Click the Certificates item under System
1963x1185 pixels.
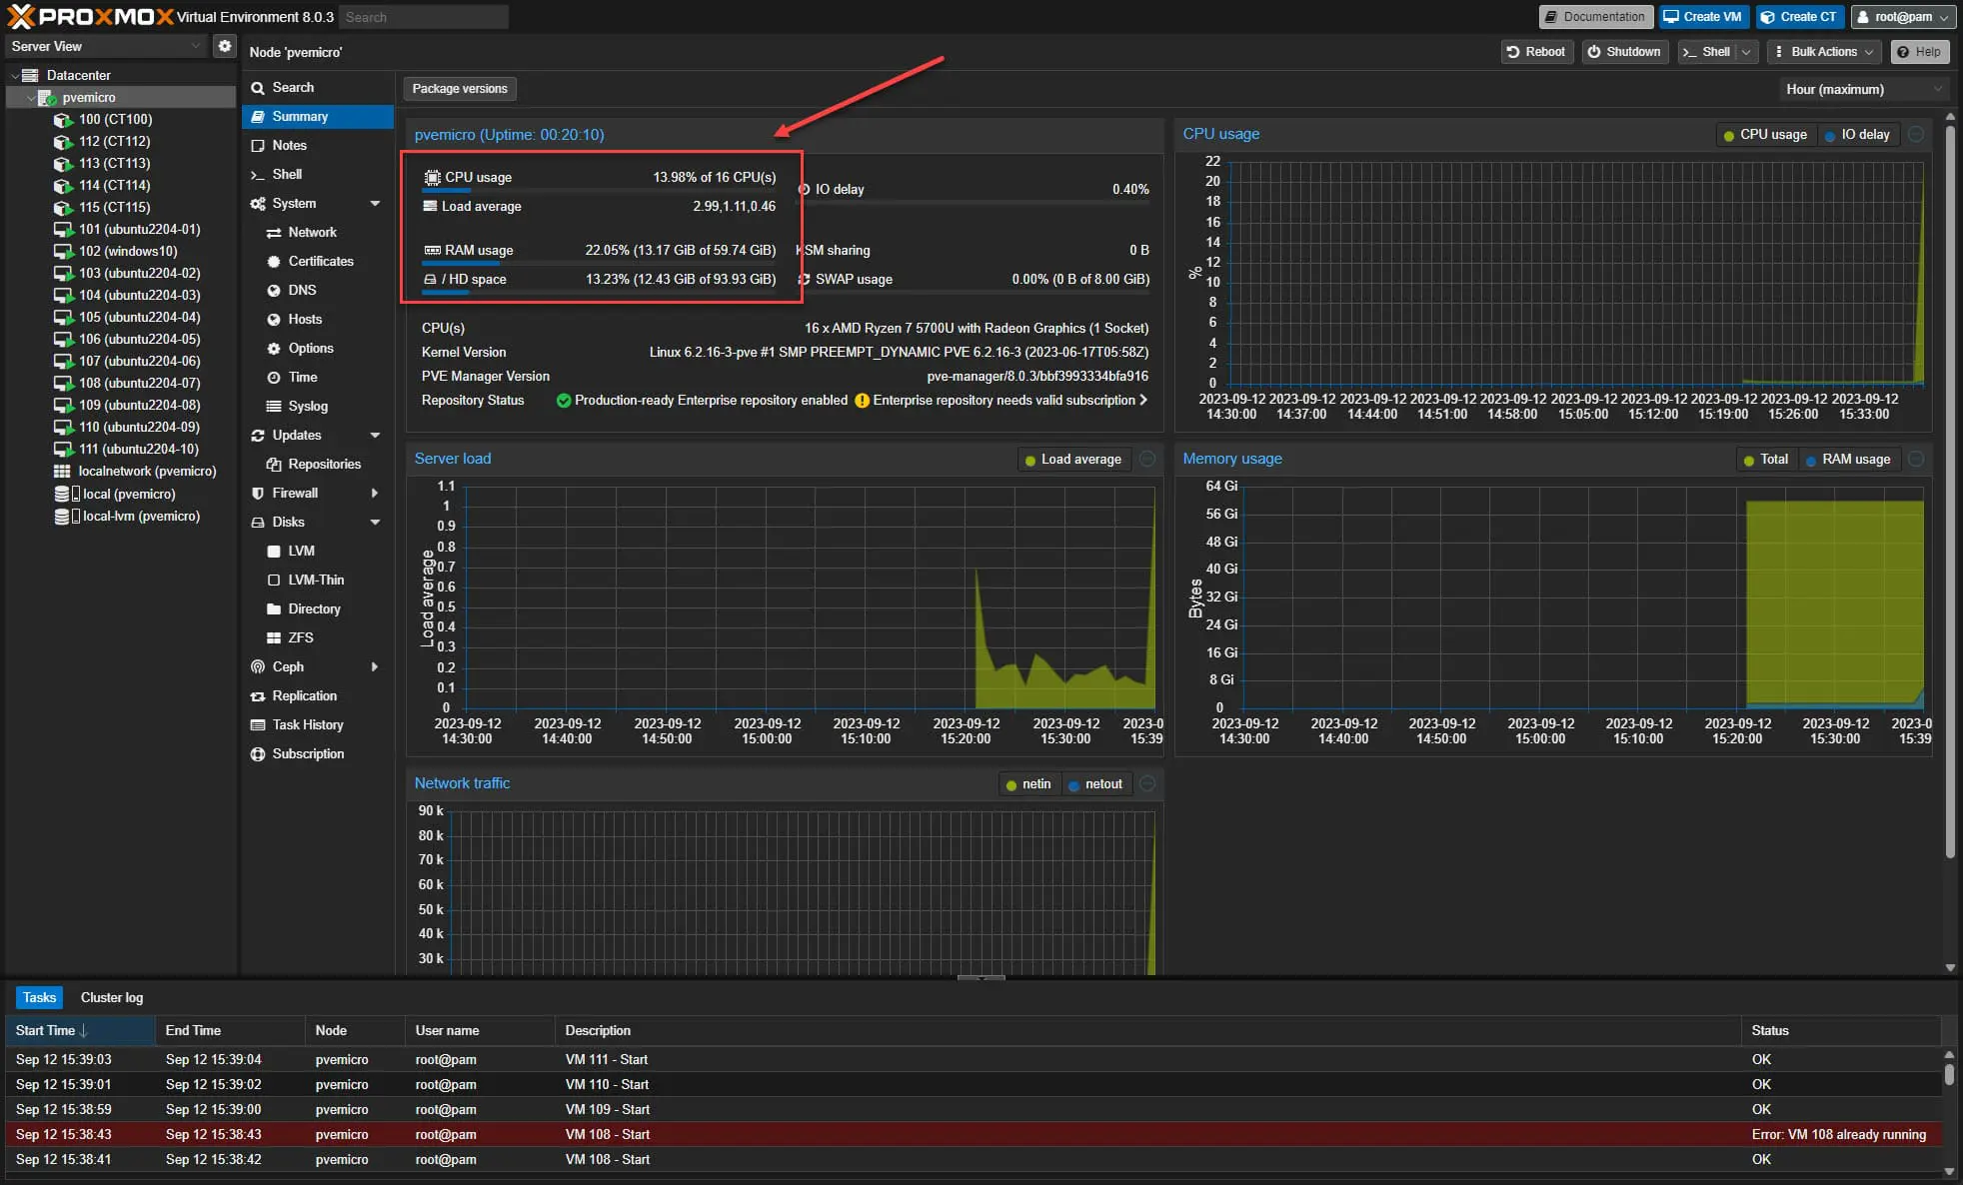tap(320, 261)
